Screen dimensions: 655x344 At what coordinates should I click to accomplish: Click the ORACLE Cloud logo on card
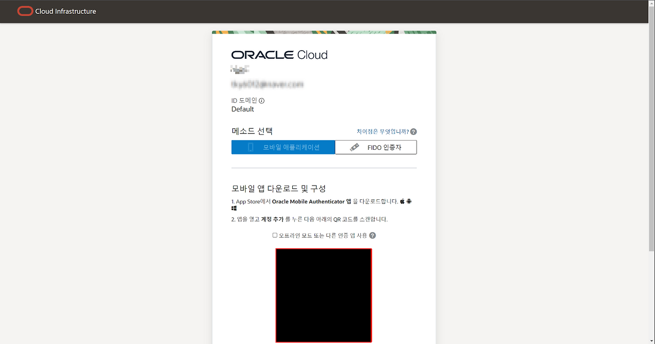pos(279,55)
